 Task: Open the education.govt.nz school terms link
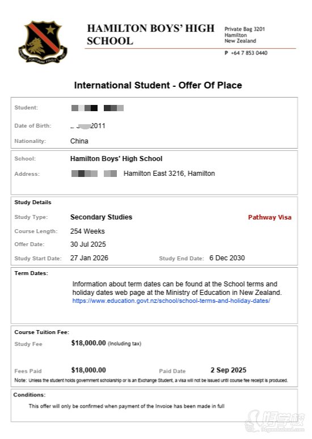coord(171,301)
